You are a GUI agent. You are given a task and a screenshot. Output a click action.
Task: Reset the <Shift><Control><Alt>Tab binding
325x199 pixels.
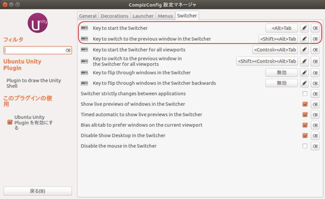315,61
